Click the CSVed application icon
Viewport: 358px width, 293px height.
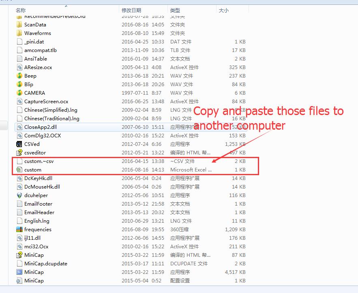tap(19, 144)
